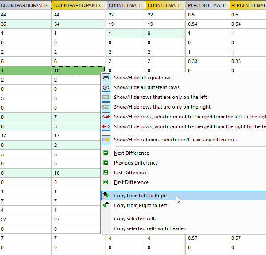The width and height of the screenshot is (266, 255).
Task: Click the left COUNTPARTICIPANTS column header
Action: click(26, 5)
